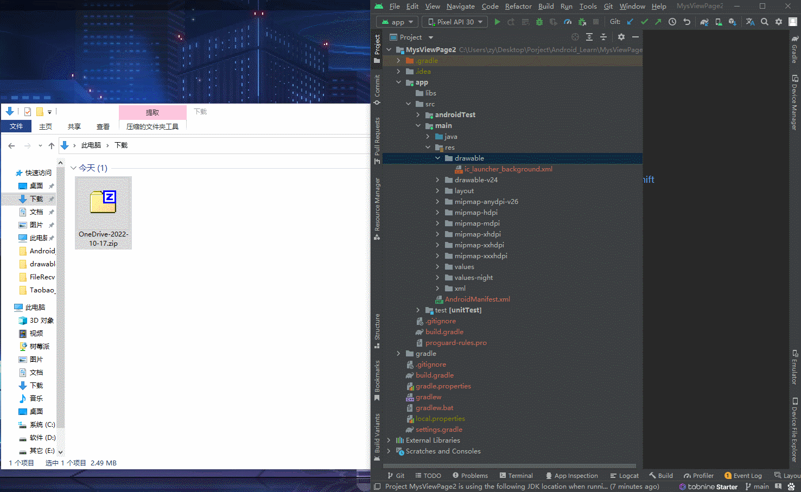The width and height of the screenshot is (801, 492).
Task: Click the Git commit checkmark icon
Action: point(644,22)
